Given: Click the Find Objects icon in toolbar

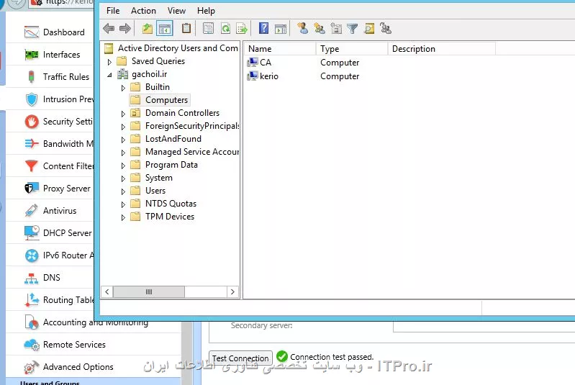Looking at the screenshot, I should pyautogui.click(x=369, y=28).
